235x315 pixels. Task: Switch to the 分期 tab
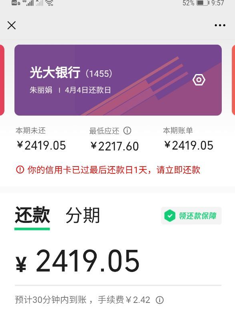pyautogui.click(x=83, y=215)
